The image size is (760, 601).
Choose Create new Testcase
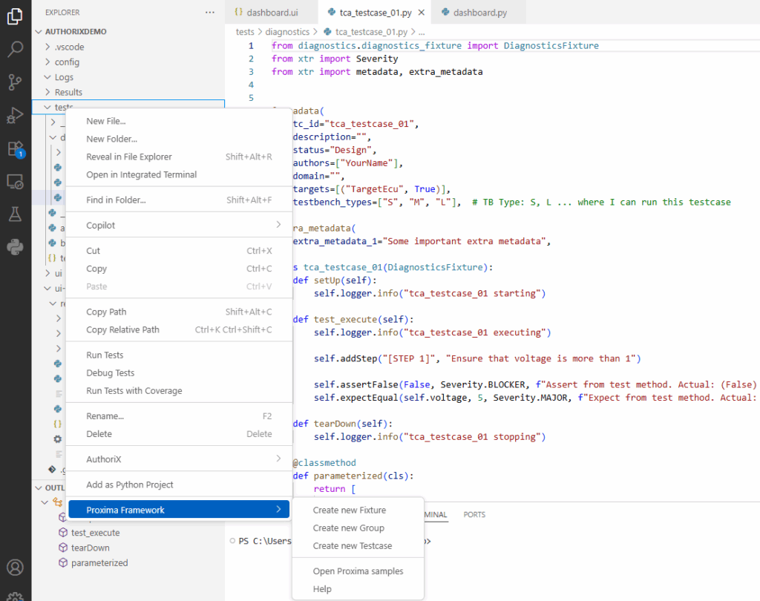click(x=352, y=546)
